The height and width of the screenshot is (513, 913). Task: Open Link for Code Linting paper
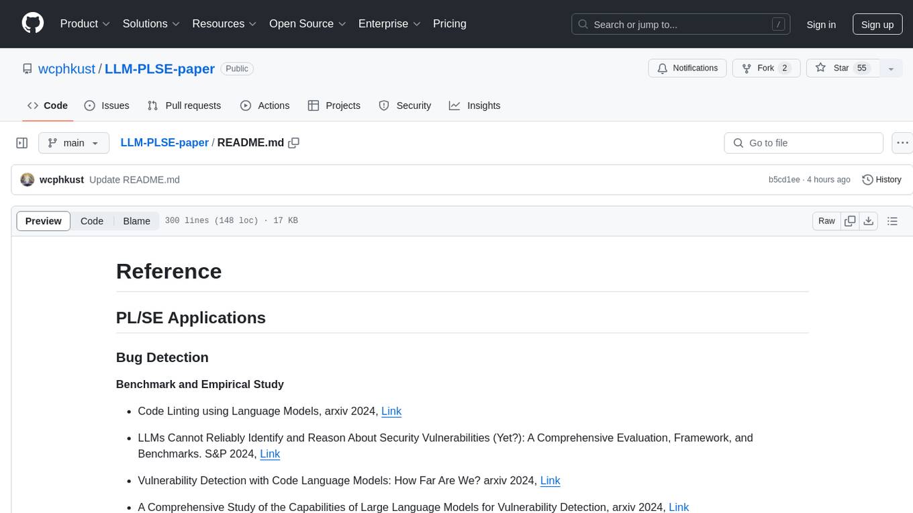tap(391, 411)
